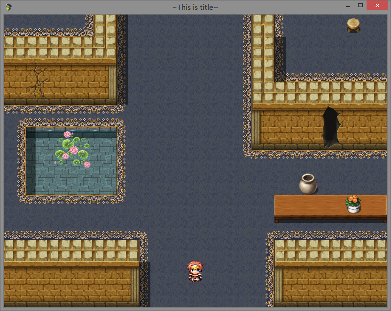Image resolution: width=391 pixels, height=311 pixels.
Task: Maximize the game window
Action: [x=360, y=6]
